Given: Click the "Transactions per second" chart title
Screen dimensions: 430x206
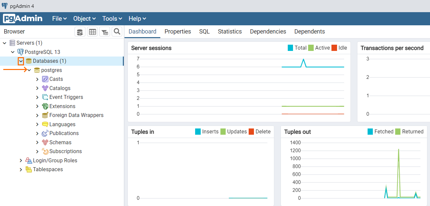Looking at the screenshot, I should tap(392, 48).
